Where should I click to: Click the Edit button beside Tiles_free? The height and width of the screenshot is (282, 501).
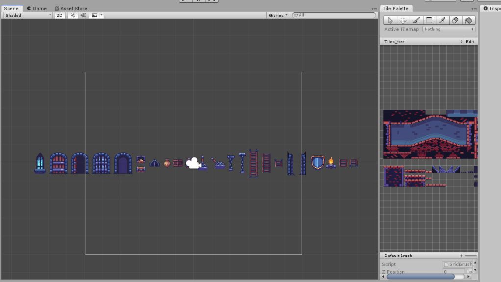tap(470, 42)
